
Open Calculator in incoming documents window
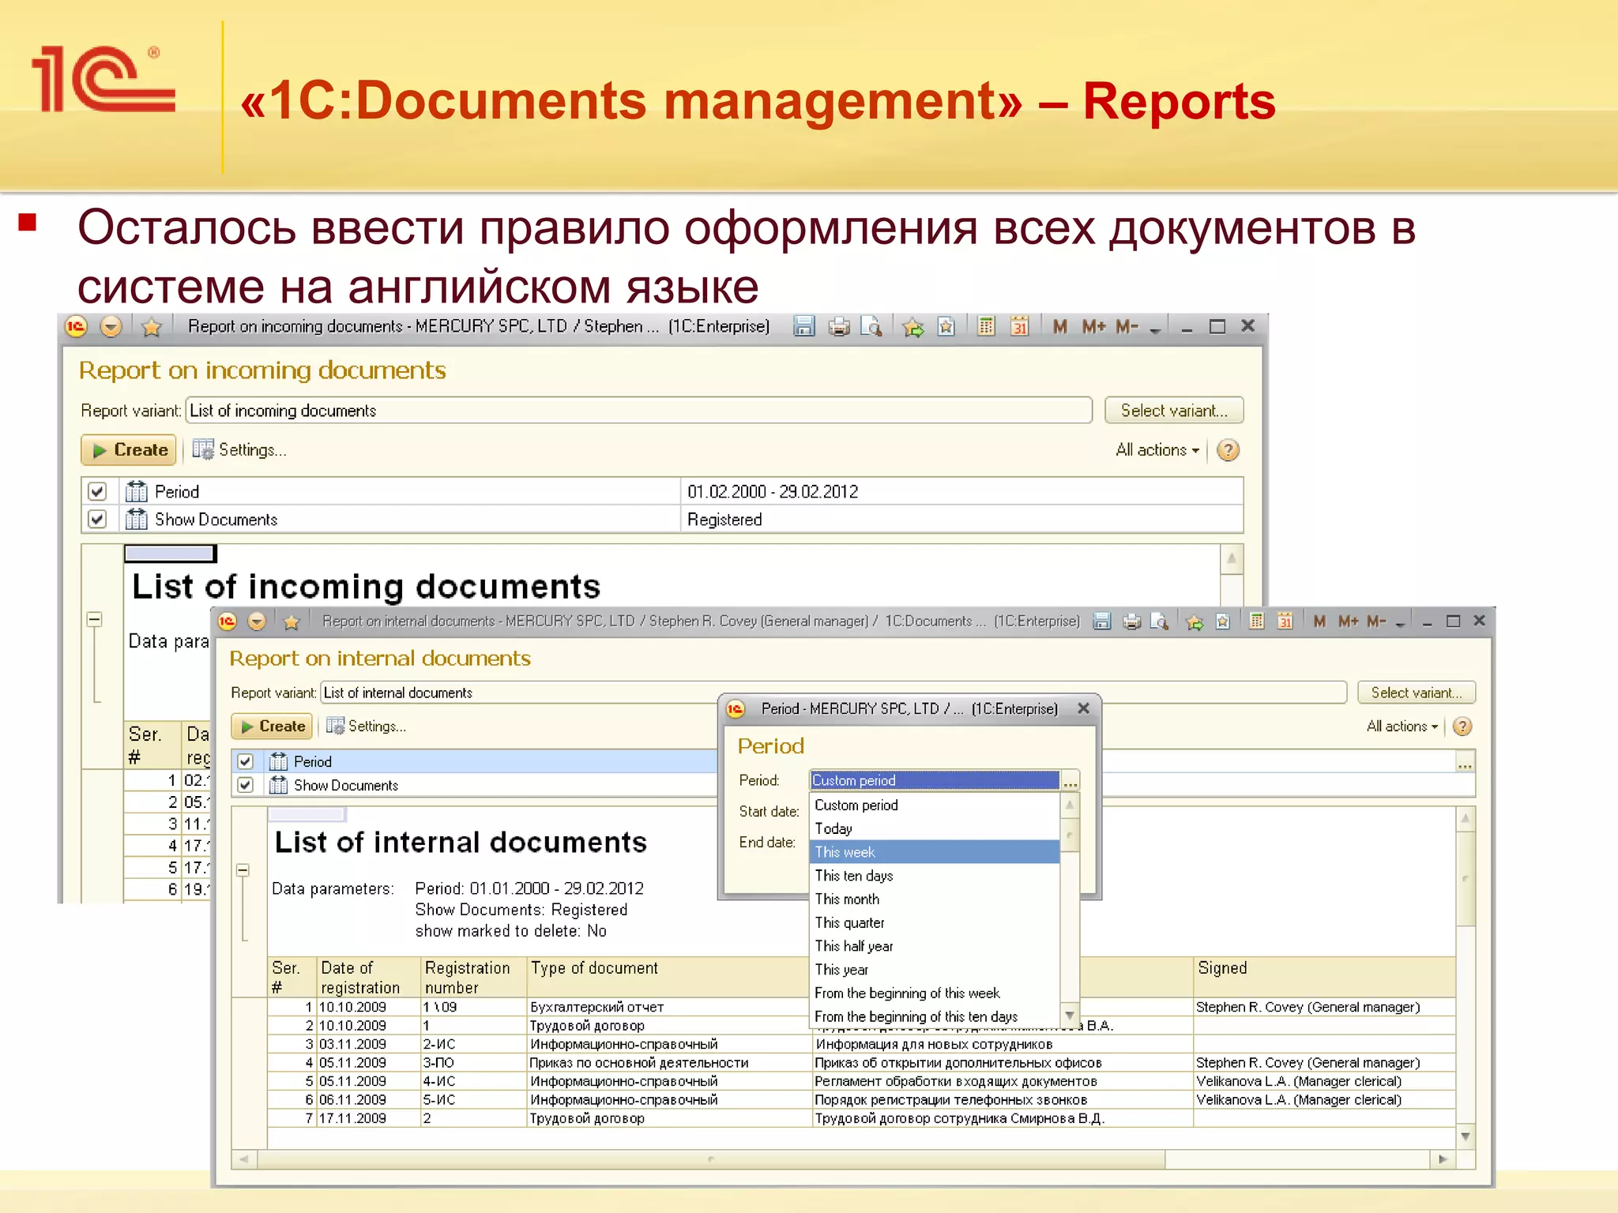point(986,326)
